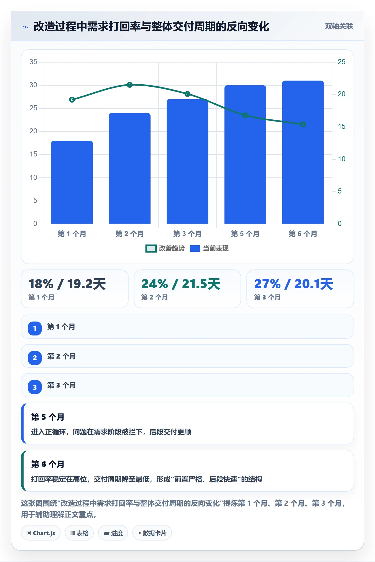Click the x-axis label 第 5 个月

245,234
